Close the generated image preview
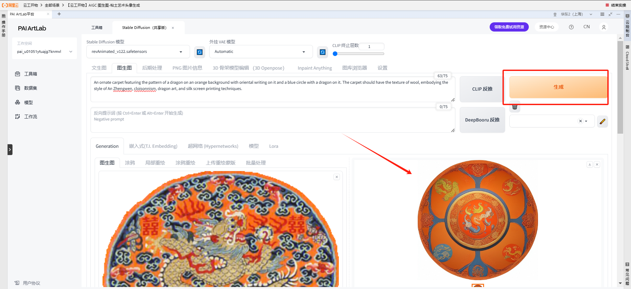Screen dimensions: 631x289 click(x=597, y=164)
